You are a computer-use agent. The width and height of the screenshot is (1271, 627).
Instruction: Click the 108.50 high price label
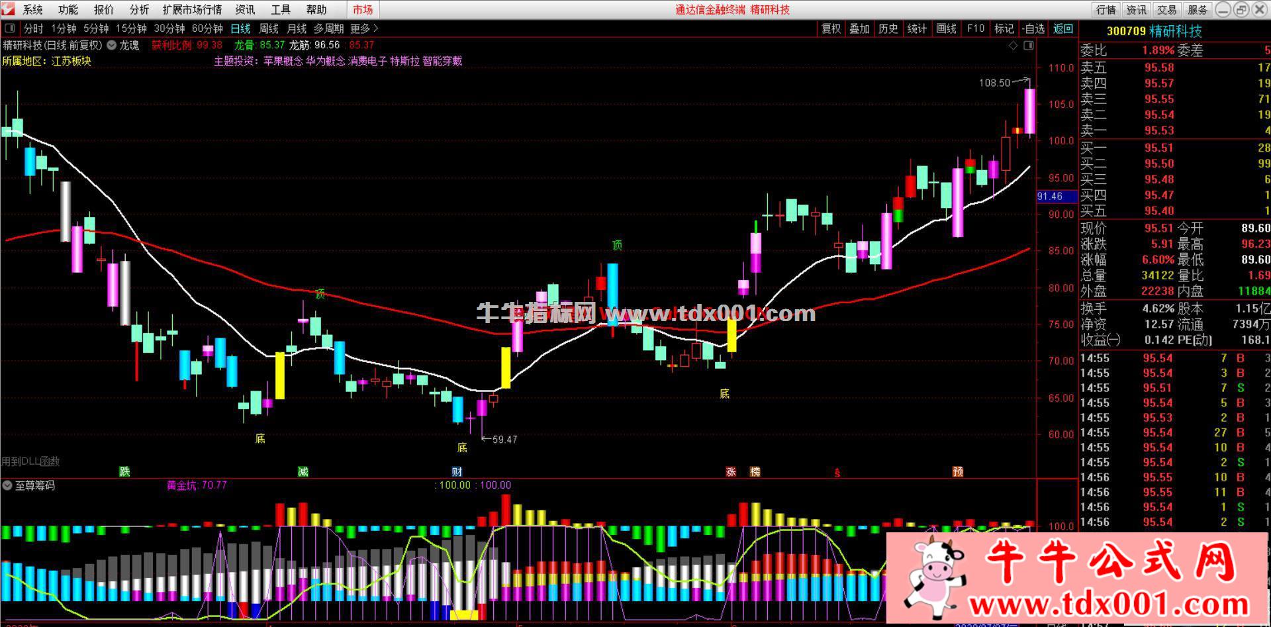(x=995, y=83)
